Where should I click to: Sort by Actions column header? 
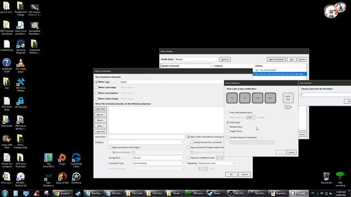tap(280, 66)
